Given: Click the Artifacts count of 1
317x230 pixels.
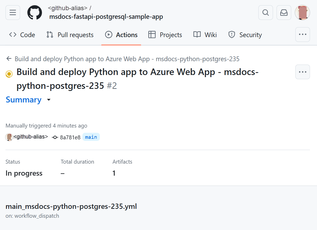Looking at the screenshot, I should (114, 173).
